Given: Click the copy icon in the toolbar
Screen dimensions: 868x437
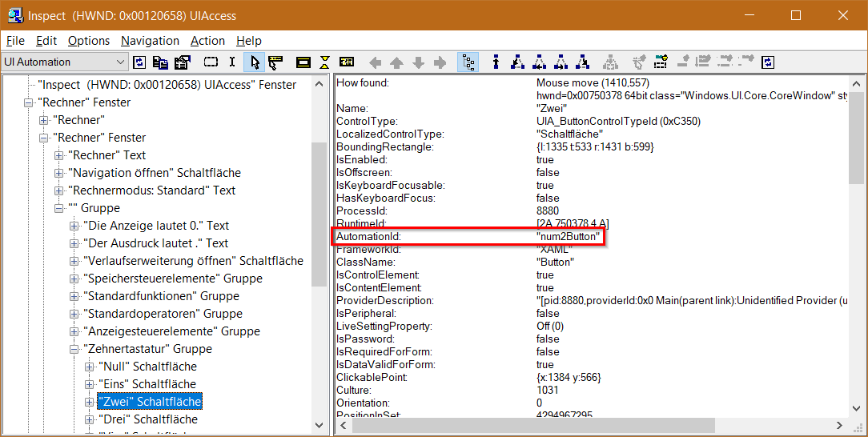Looking at the screenshot, I should point(161,62).
